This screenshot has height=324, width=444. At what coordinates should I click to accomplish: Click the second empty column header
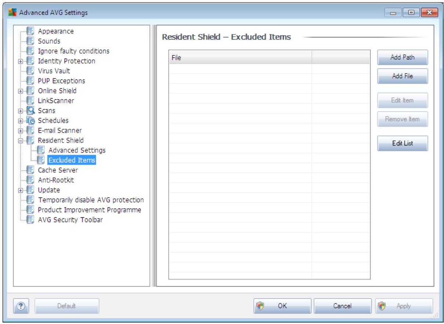click(x=341, y=58)
